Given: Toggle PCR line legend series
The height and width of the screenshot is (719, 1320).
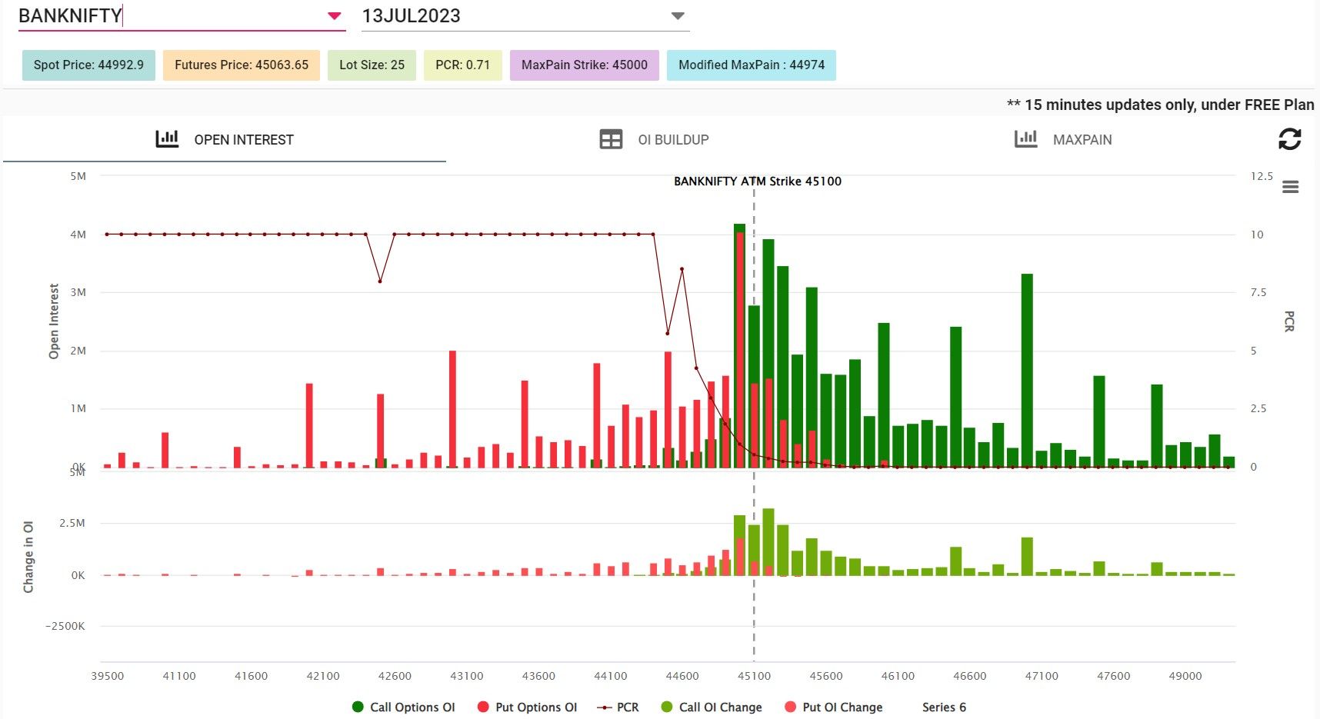Looking at the screenshot, I should (619, 707).
